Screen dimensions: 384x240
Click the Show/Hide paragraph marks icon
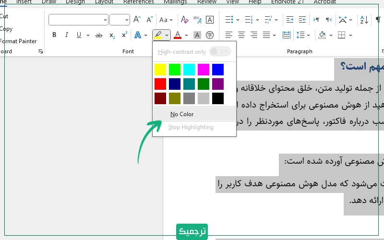click(x=378, y=20)
